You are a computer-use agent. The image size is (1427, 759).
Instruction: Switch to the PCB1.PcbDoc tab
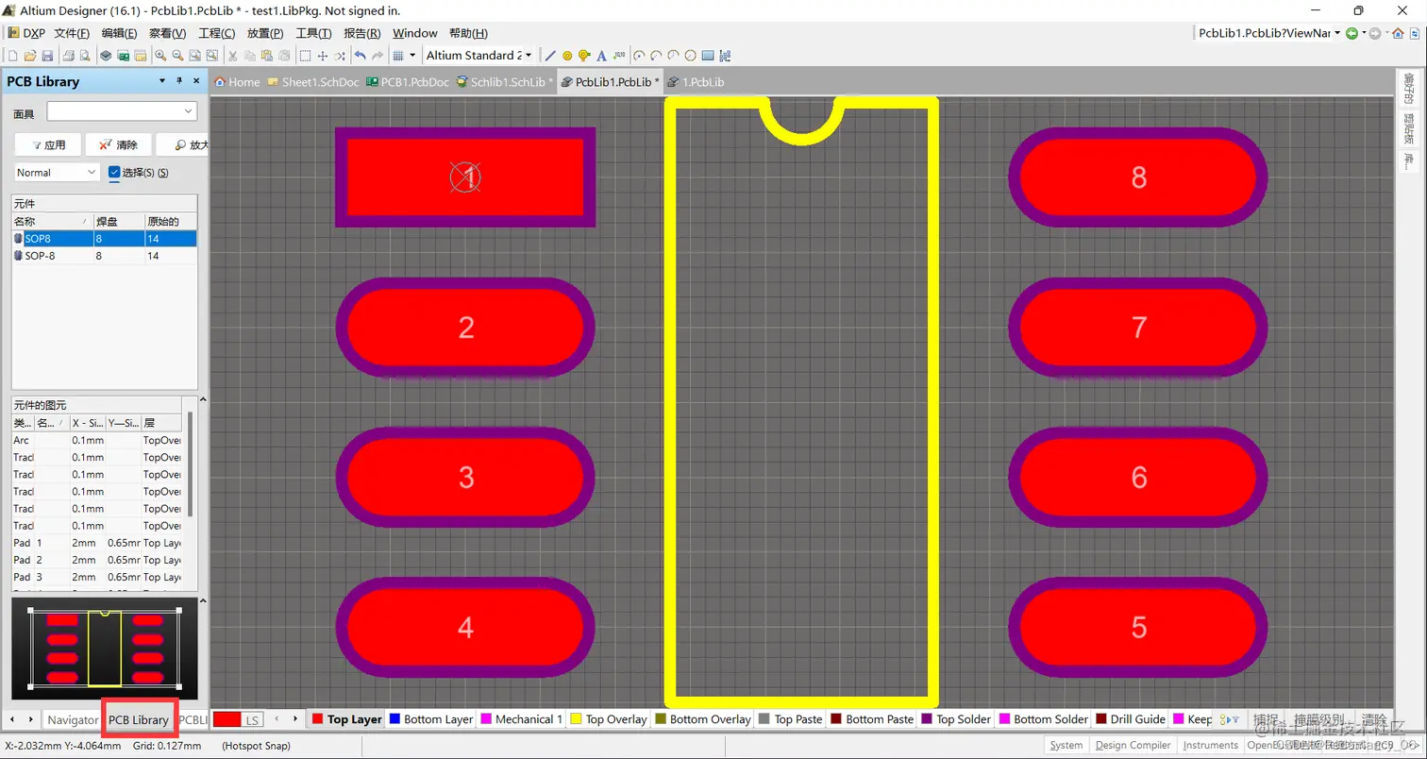click(x=408, y=82)
